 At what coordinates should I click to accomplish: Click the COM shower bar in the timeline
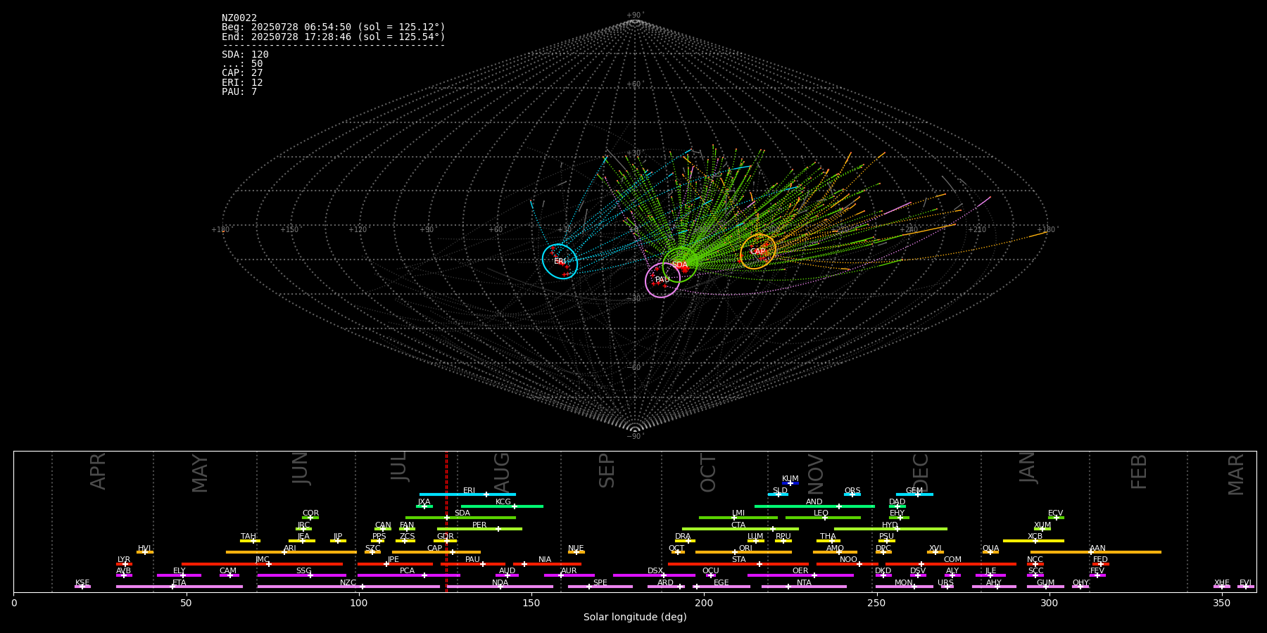point(951,564)
